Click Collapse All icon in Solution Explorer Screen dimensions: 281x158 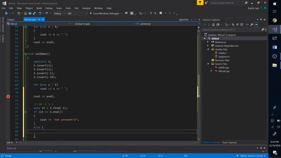pos(237,25)
